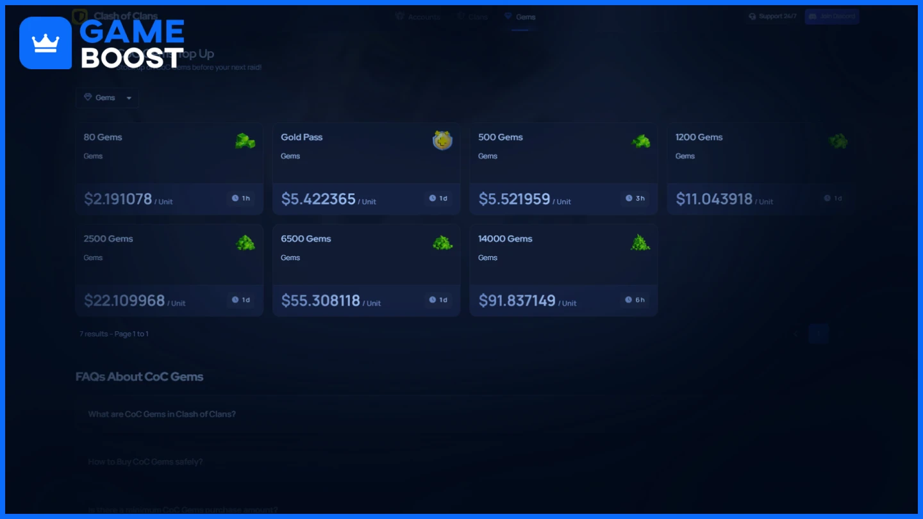Open the Gems filter dropdown
Image resolution: width=923 pixels, height=519 pixels.
click(107, 98)
